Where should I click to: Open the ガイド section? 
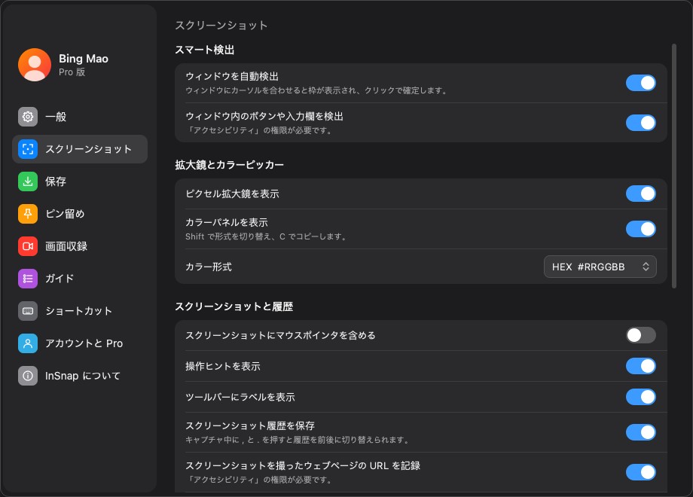[80, 279]
